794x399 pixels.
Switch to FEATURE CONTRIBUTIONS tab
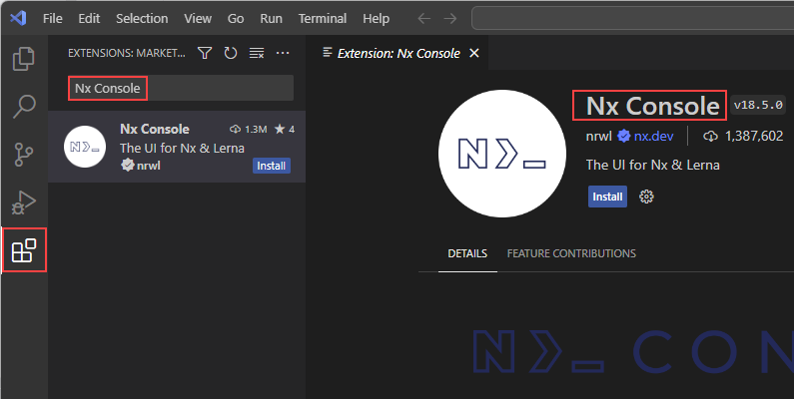[x=571, y=253]
